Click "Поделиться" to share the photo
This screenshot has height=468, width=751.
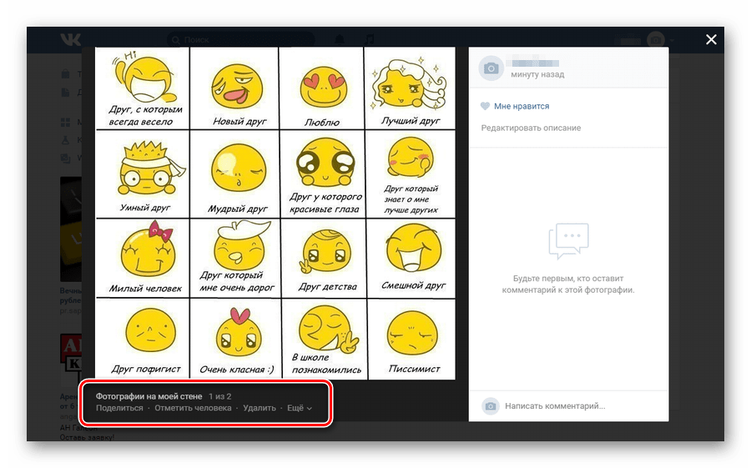[119, 409]
